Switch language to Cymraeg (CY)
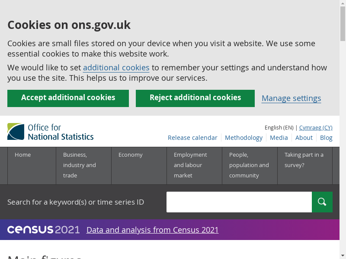The image size is (346, 259). [x=316, y=128]
